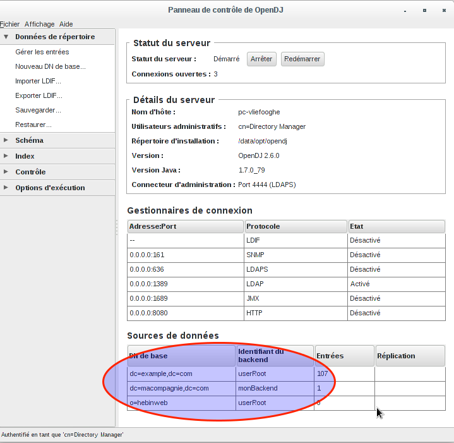
Task: Click the LDIF protocol cell
Action: (x=296, y=241)
